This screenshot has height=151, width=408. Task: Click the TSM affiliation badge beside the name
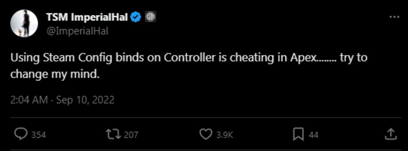click(x=150, y=17)
